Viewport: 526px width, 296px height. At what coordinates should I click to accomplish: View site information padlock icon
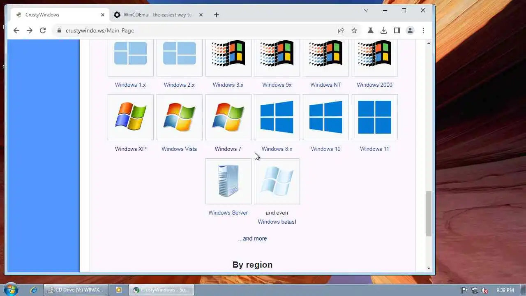(59, 30)
